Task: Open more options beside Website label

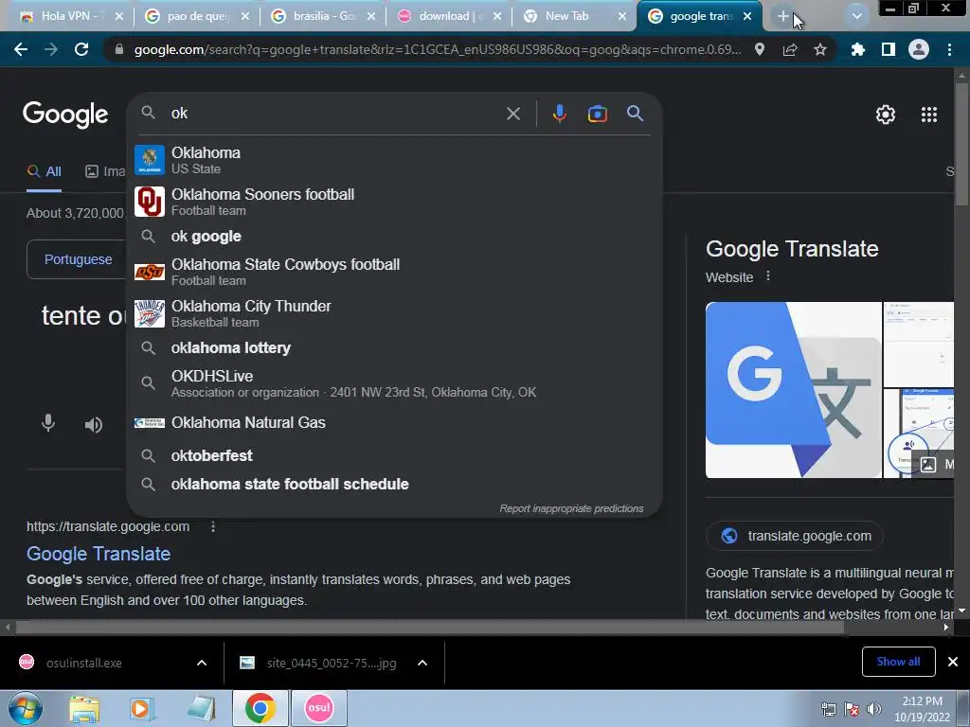Action: coord(768,275)
